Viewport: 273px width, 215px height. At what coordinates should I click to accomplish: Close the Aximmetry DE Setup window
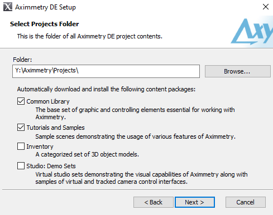point(266,7)
